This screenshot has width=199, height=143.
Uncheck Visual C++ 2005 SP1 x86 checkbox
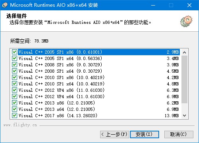(x=14, y=52)
